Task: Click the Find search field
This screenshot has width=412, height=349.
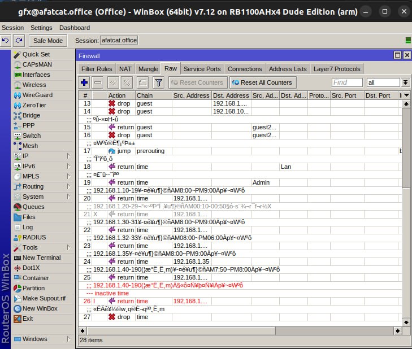Action: pos(347,82)
